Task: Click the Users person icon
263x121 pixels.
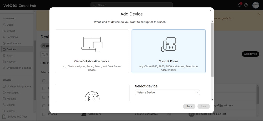Action: tap(4, 25)
